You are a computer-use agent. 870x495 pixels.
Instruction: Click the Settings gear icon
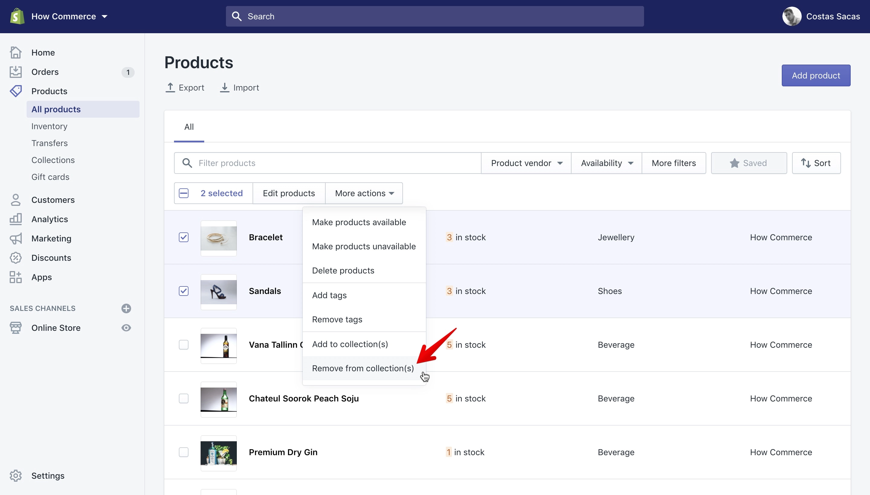(x=16, y=476)
